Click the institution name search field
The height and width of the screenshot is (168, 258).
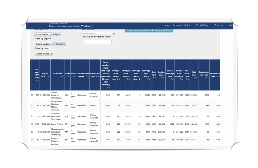(97, 42)
